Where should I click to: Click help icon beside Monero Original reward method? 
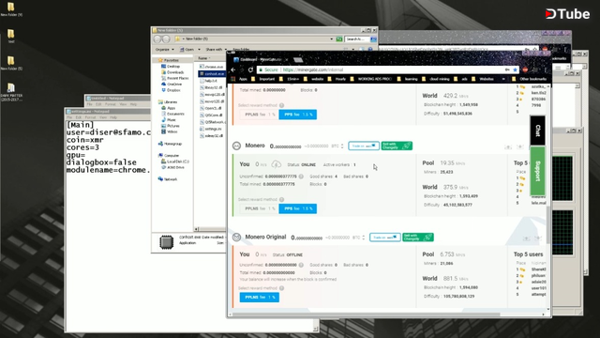point(281,288)
